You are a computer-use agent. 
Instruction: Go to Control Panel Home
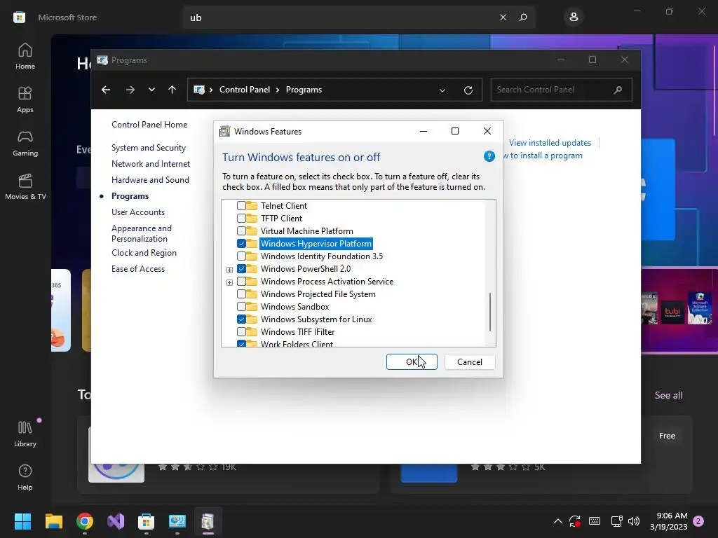(149, 125)
